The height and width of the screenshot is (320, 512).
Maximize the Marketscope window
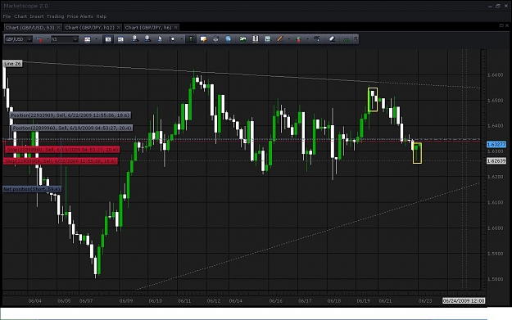pyautogui.click(x=498, y=6)
